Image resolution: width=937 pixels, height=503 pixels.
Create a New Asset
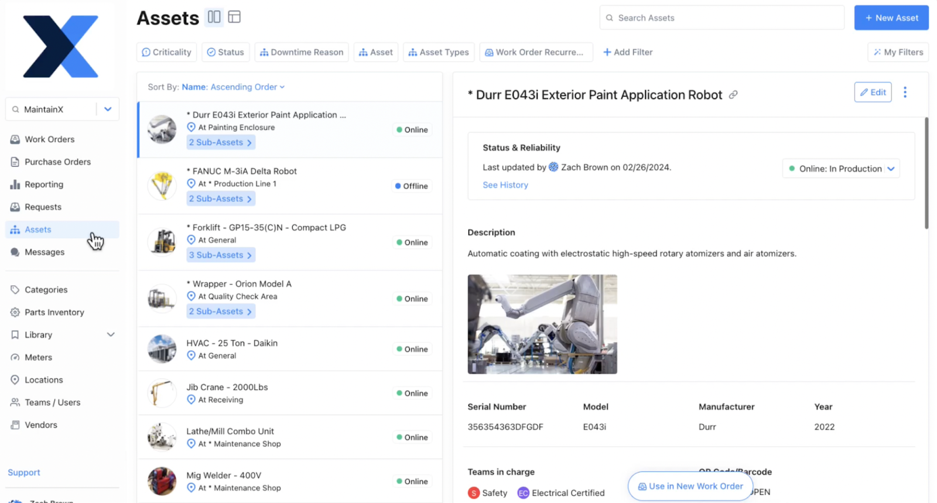tap(891, 18)
